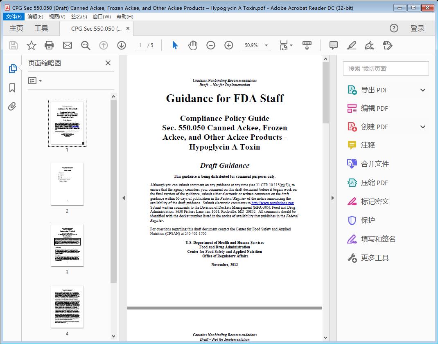438x344 pixels.
Task: Click the Print file icon
Action: pyautogui.click(x=49, y=45)
